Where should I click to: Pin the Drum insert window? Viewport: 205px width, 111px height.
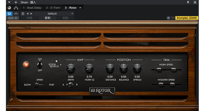click(188, 2)
